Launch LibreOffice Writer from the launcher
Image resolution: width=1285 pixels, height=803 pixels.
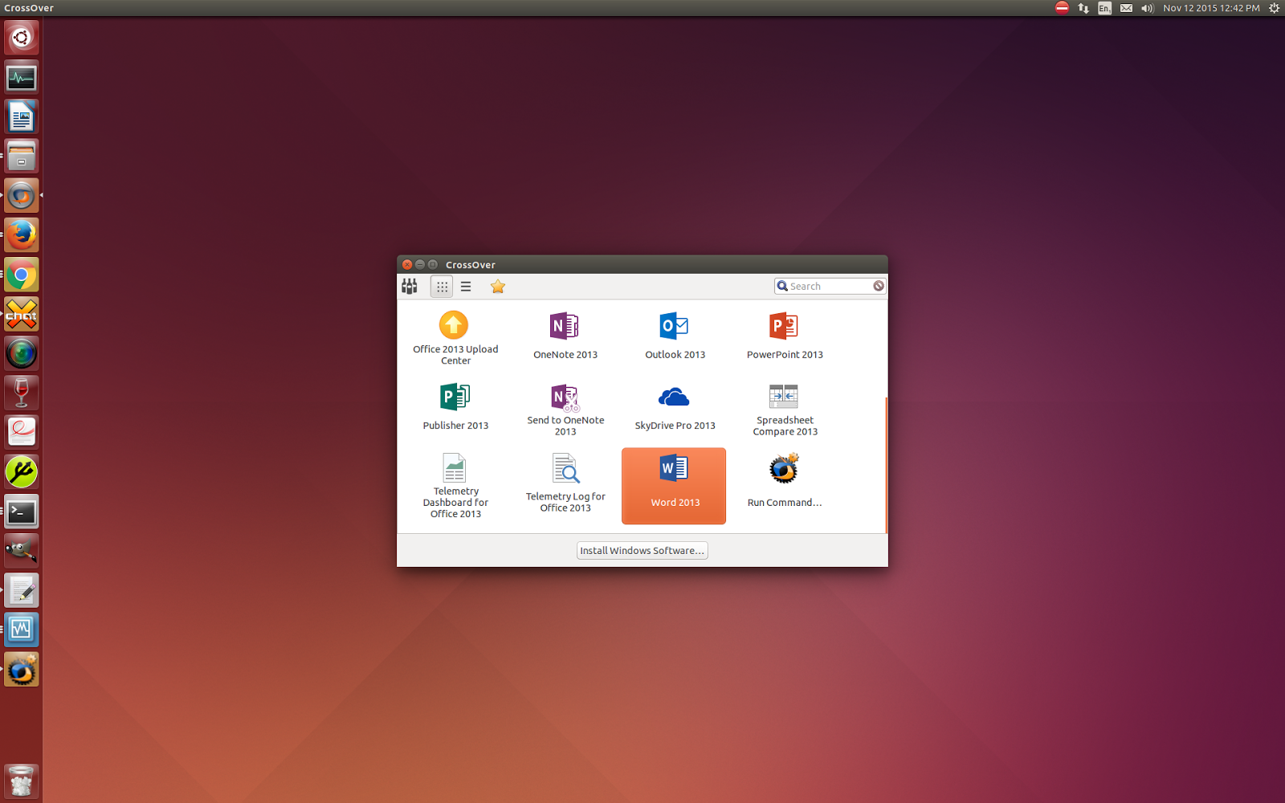click(x=22, y=116)
